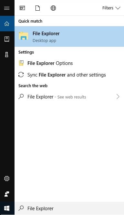
Task: Expand the Filters dropdown
Action: [111, 8]
